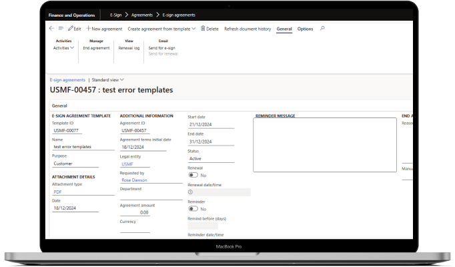
Task: Collapse the General section header
Action: point(59,106)
